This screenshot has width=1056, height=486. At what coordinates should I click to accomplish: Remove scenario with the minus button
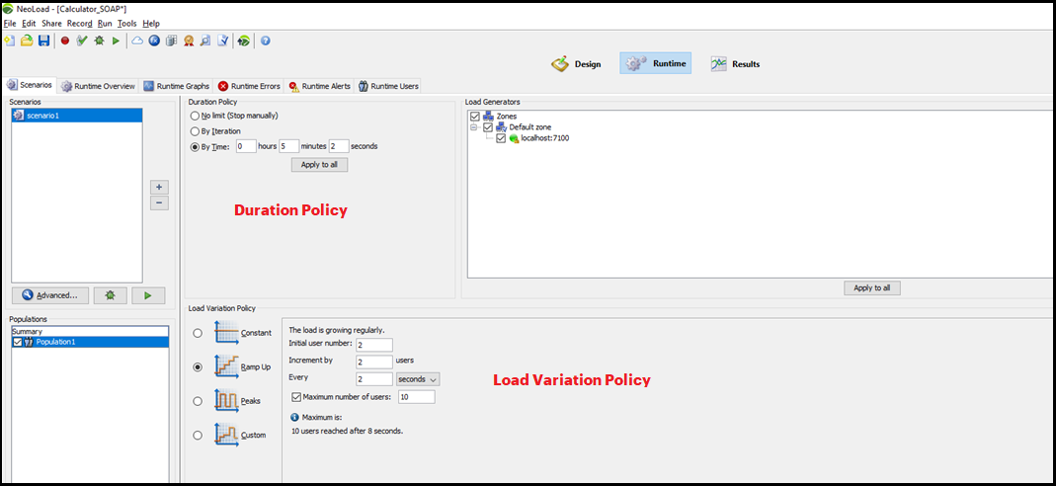tap(159, 202)
